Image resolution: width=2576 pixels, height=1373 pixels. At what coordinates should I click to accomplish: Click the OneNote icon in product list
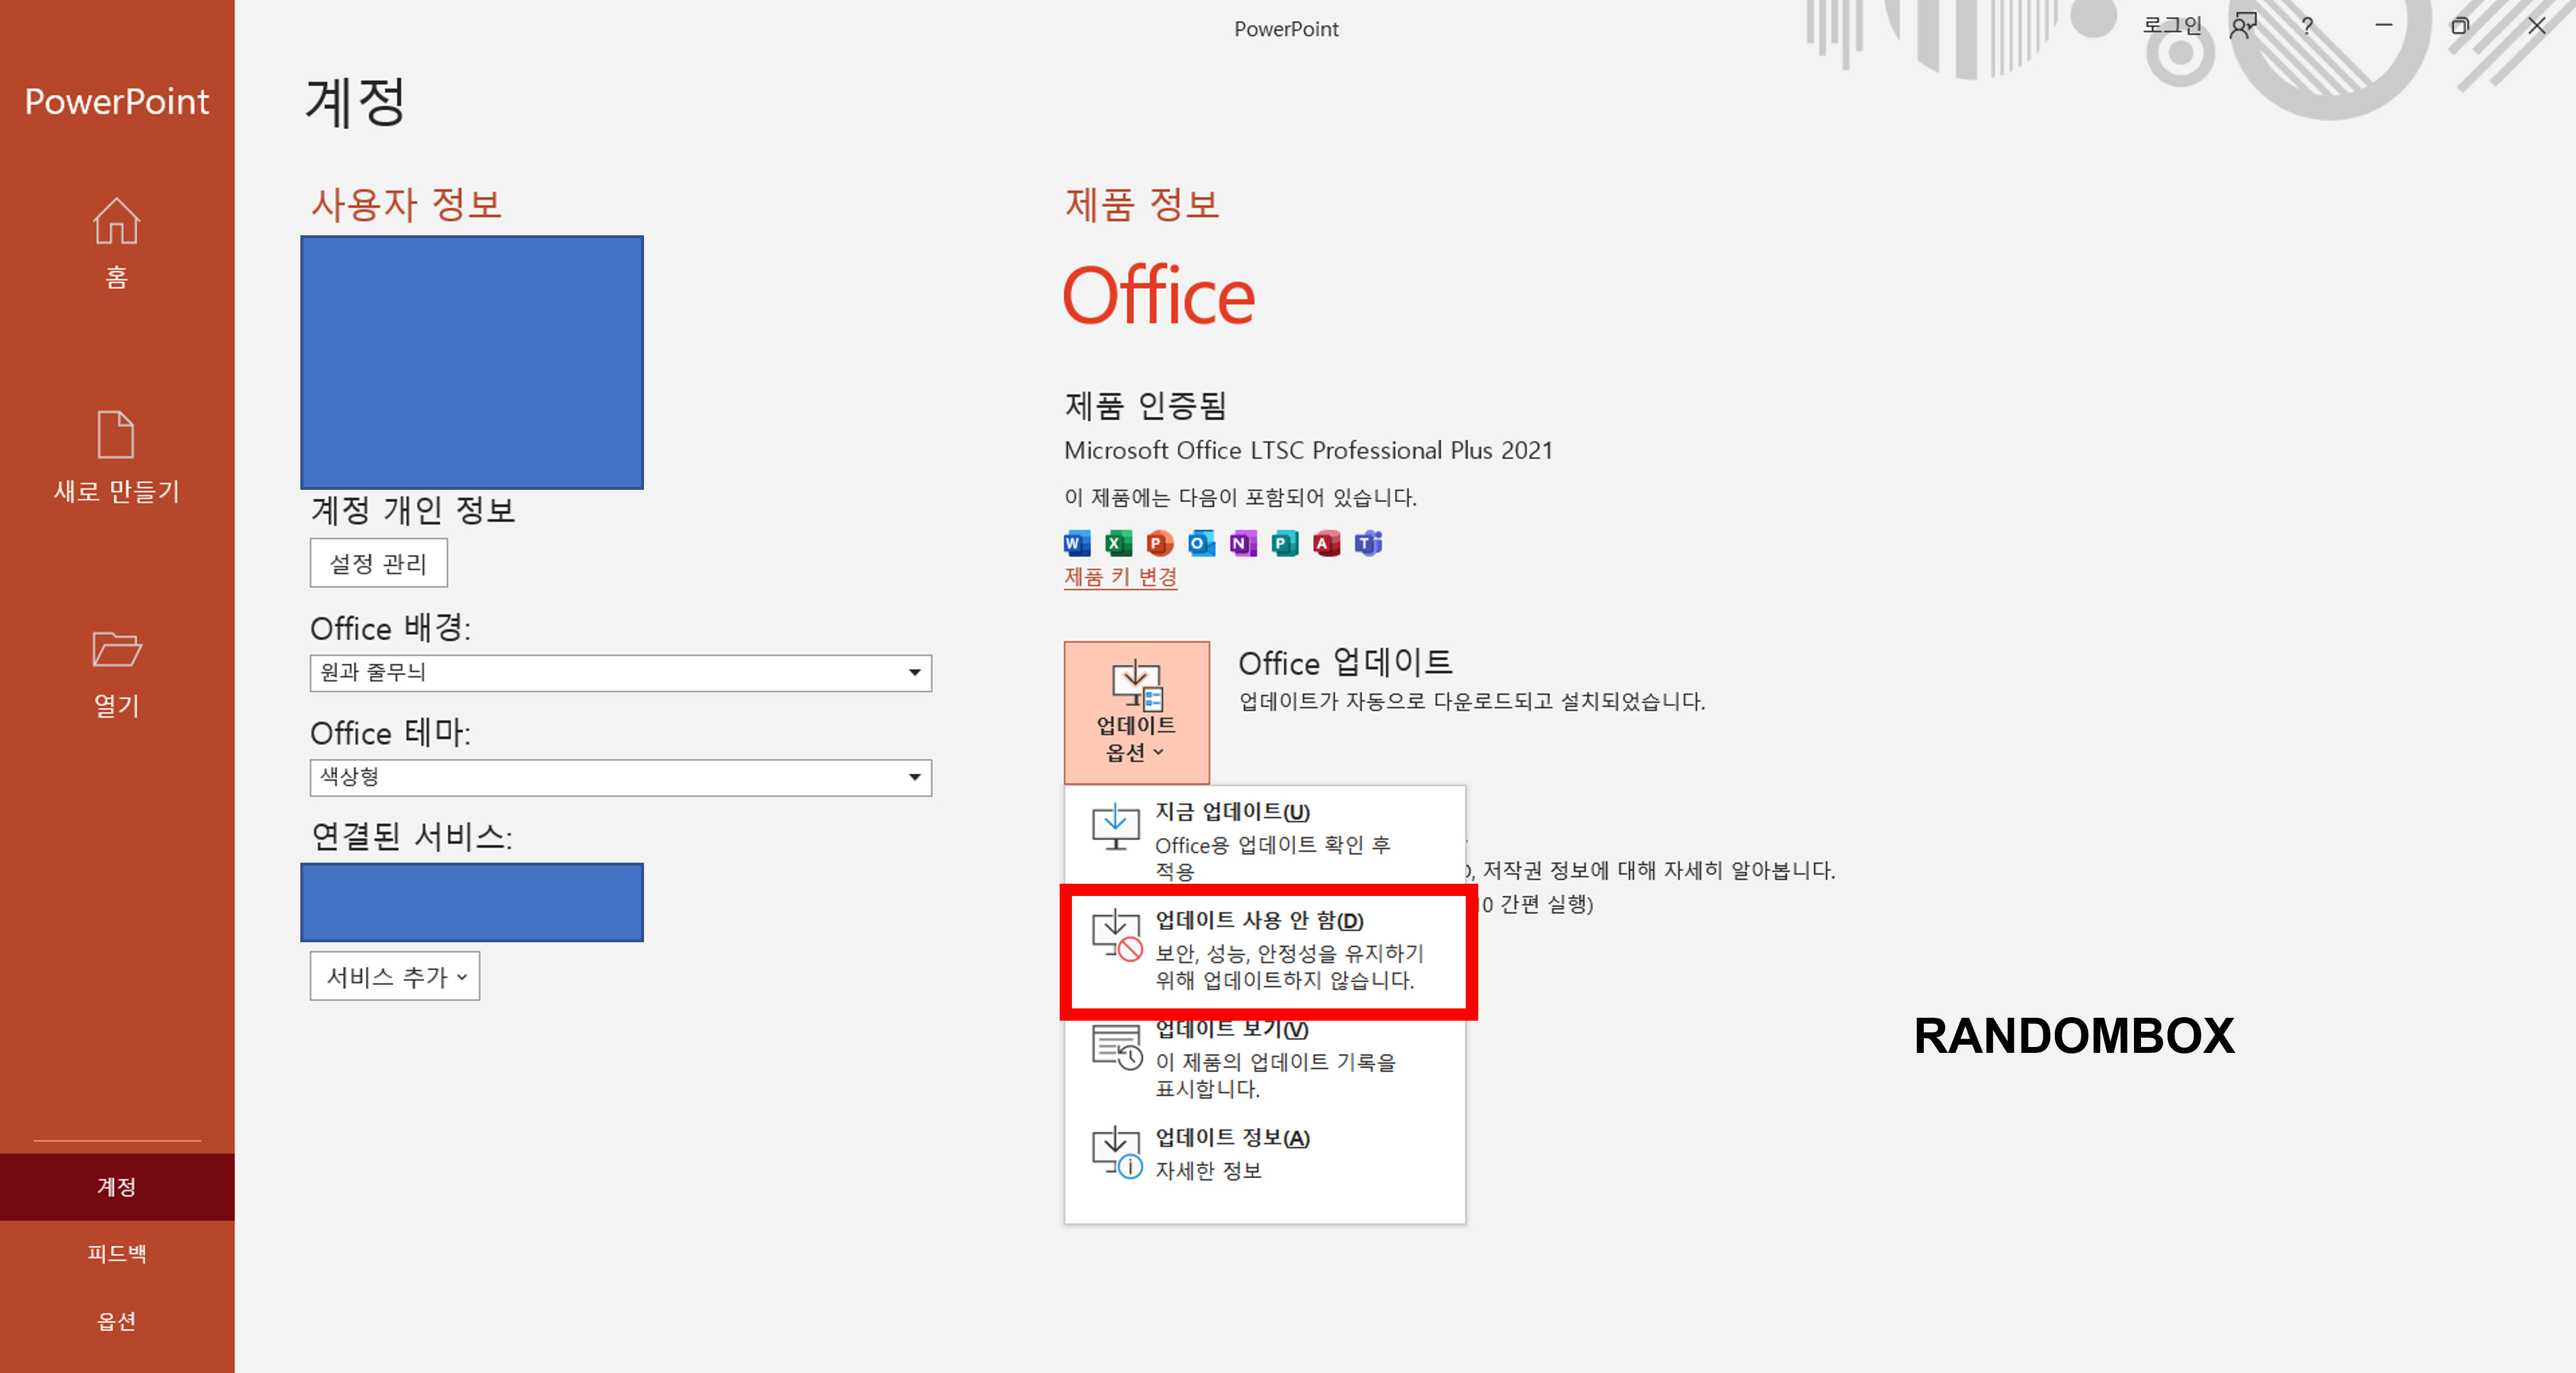(x=1242, y=543)
